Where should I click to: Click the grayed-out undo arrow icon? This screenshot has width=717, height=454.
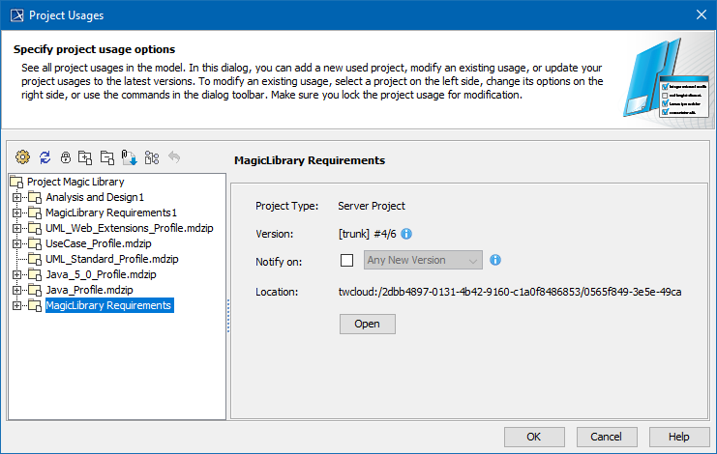[174, 156]
